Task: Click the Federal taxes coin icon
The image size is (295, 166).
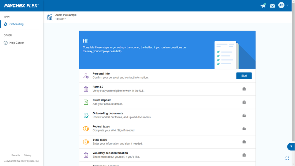Action: [86, 129]
